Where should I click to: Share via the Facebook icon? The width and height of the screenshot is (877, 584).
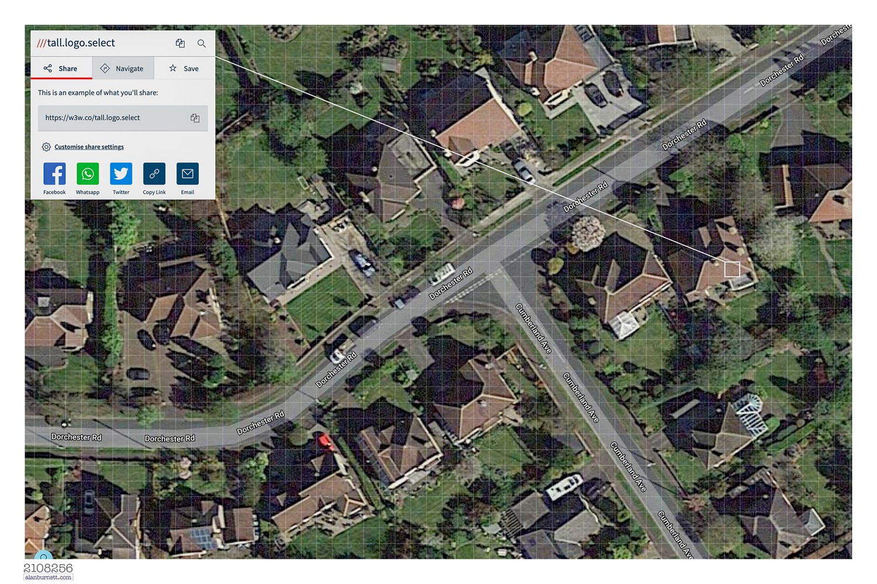click(x=54, y=173)
